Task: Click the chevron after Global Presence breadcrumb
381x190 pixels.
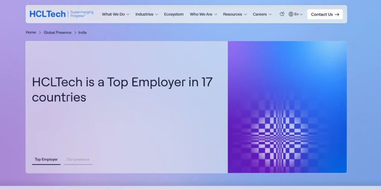Action: click(x=75, y=33)
